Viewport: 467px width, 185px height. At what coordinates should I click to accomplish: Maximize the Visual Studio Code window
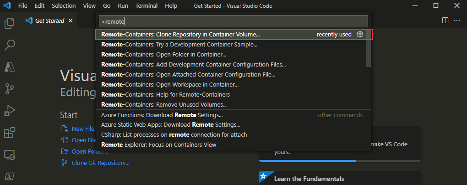point(436,5)
